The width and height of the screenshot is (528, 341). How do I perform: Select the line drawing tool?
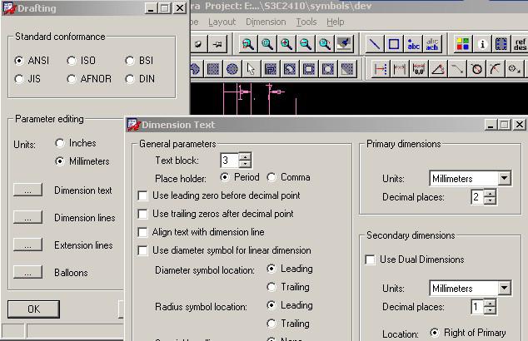376,44
